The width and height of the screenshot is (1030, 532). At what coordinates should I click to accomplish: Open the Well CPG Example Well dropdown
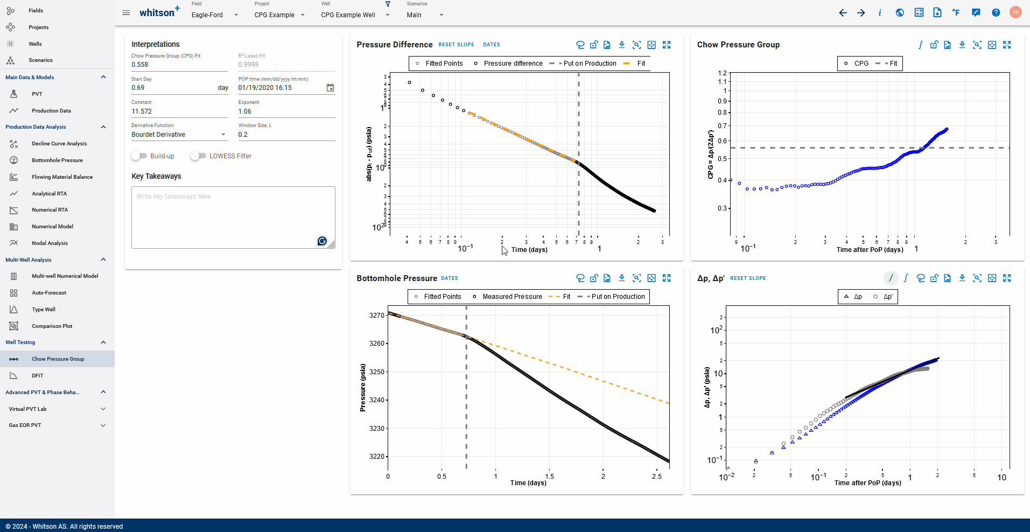[355, 15]
